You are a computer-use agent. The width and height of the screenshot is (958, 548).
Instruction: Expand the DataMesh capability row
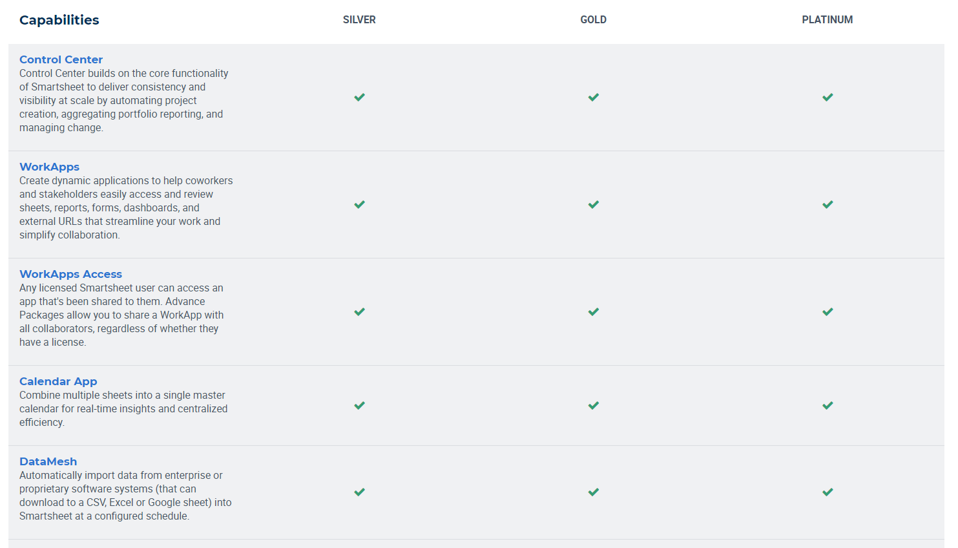(x=48, y=461)
